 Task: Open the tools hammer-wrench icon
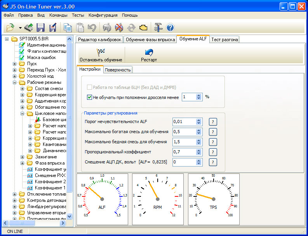(x=158, y=28)
